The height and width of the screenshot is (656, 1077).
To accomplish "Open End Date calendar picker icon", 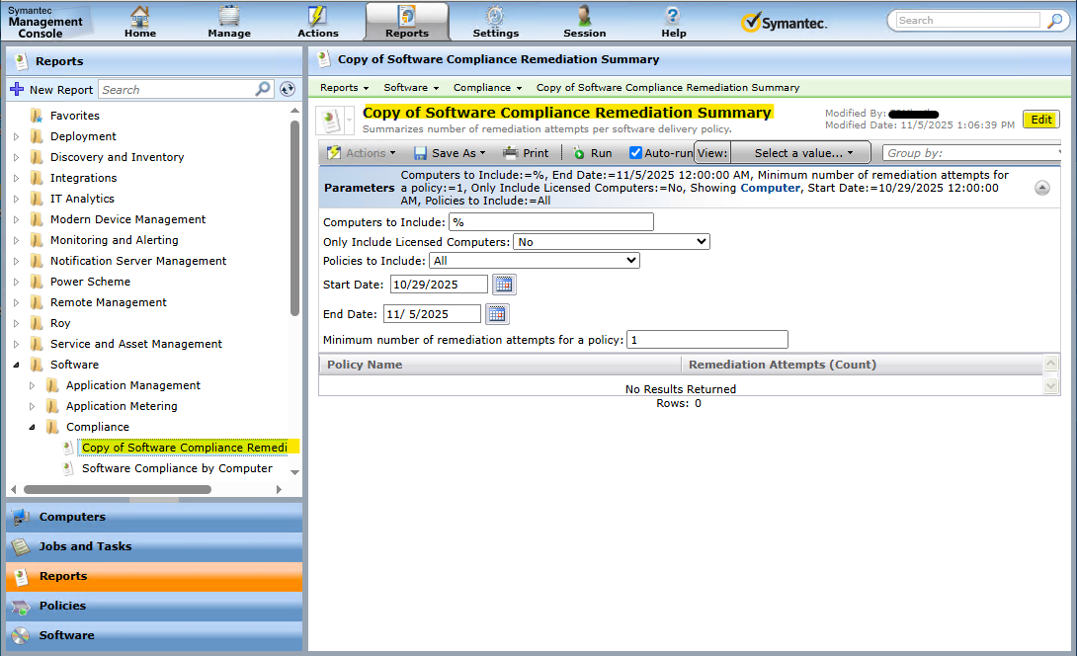I will click(497, 314).
